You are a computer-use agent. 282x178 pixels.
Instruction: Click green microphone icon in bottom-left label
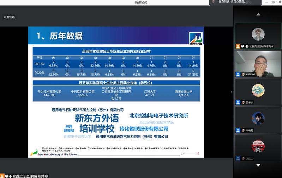10,176
